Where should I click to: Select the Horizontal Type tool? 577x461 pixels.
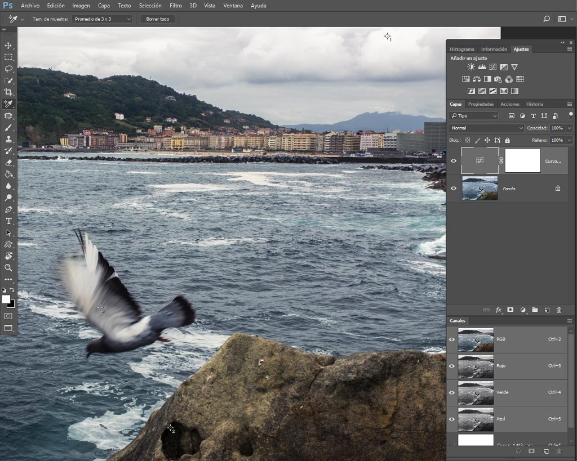(8, 221)
